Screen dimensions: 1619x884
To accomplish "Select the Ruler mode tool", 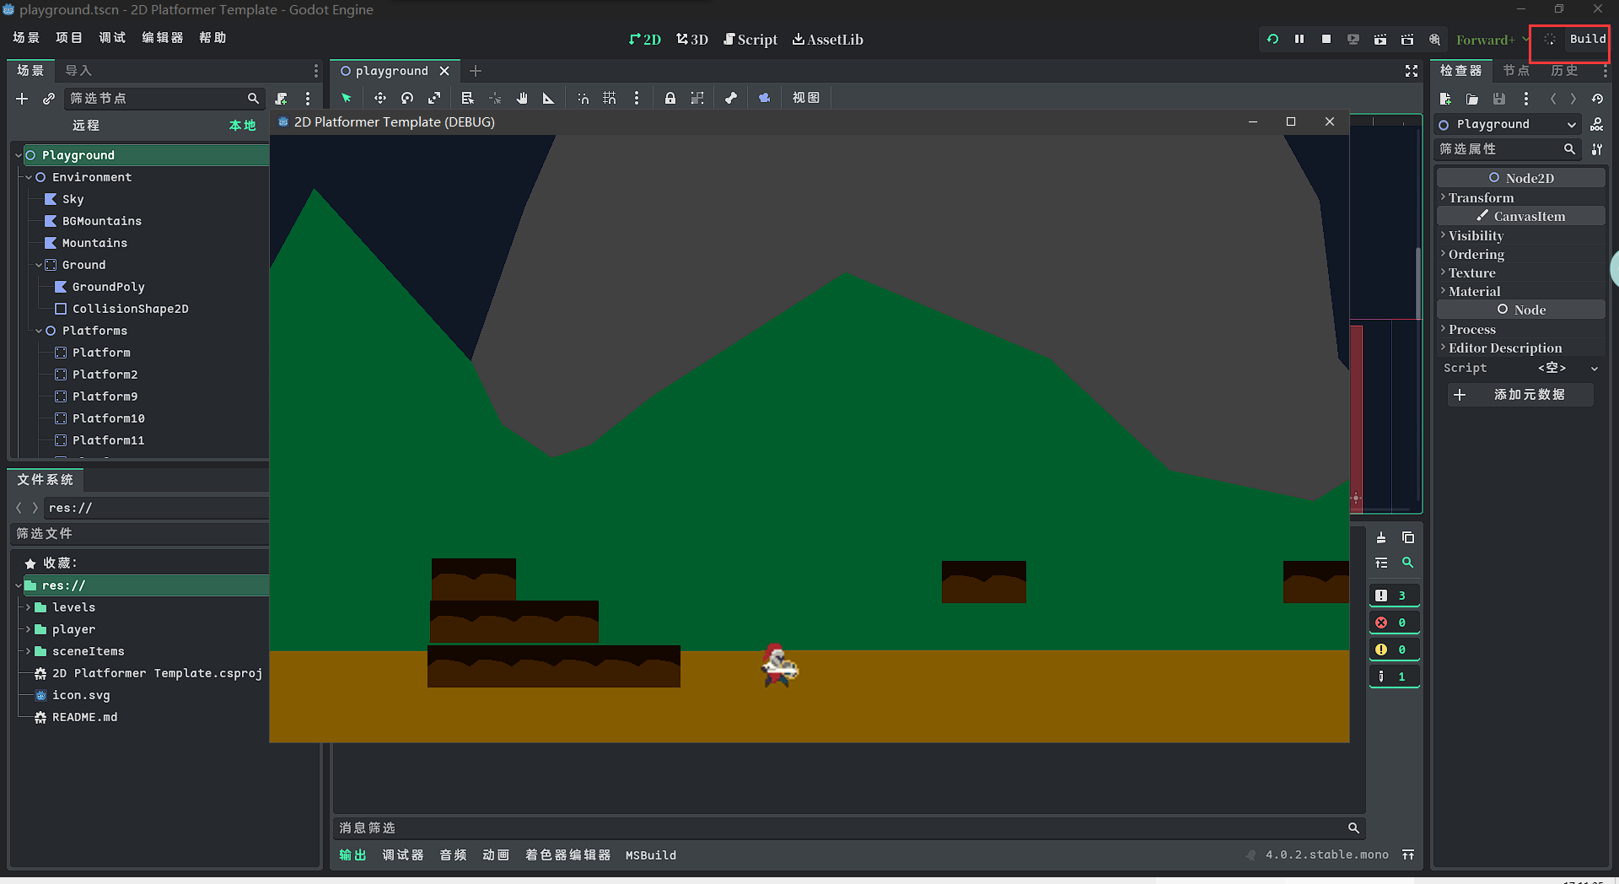I will pyautogui.click(x=548, y=97).
